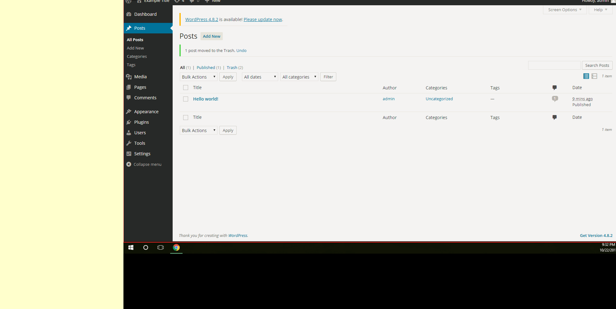Click the Tools wrench icon
This screenshot has height=309, width=616.
(129, 143)
